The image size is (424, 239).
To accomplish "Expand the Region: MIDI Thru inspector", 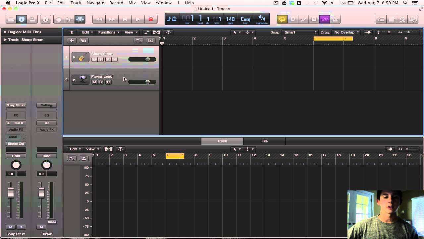I will [x=5, y=32].
